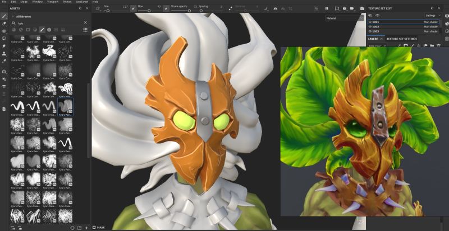Click the symmetry triangle icon

coord(275,8)
